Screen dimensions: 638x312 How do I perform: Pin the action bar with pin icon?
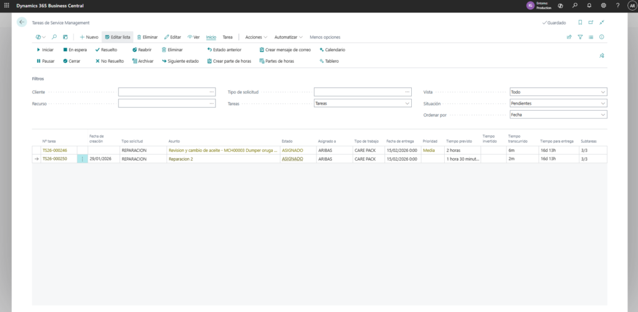pos(601,55)
